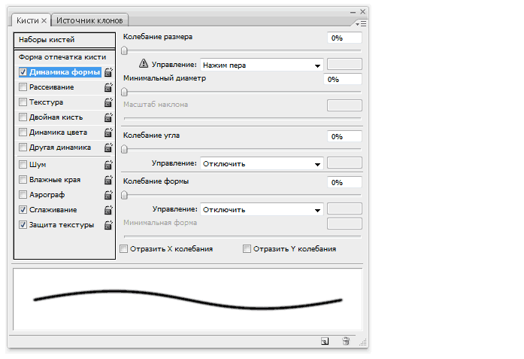The width and height of the screenshot is (524, 359).
Task: Click the create new brush icon
Action: [324, 341]
